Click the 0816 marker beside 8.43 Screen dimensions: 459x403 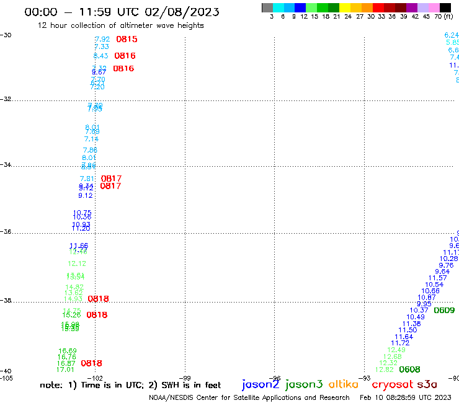125,56
